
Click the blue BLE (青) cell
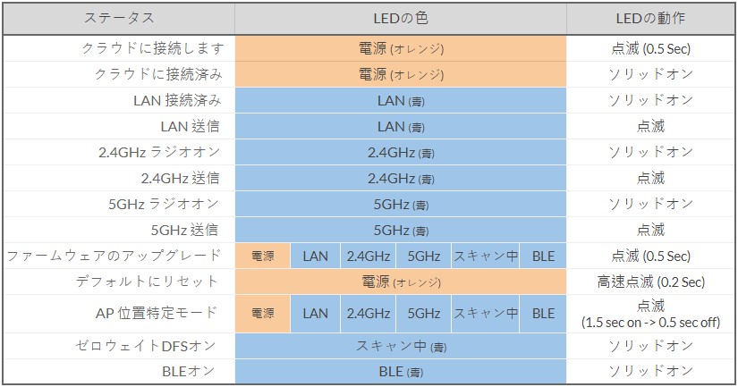(x=400, y=372)
